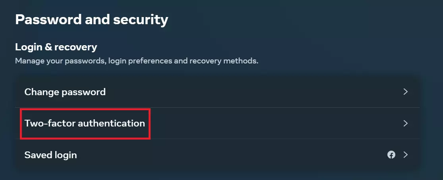Screen dimensions: 443x180
Task: Click the word 'Login' in the section heading
Action: click(x=28, y=47)
